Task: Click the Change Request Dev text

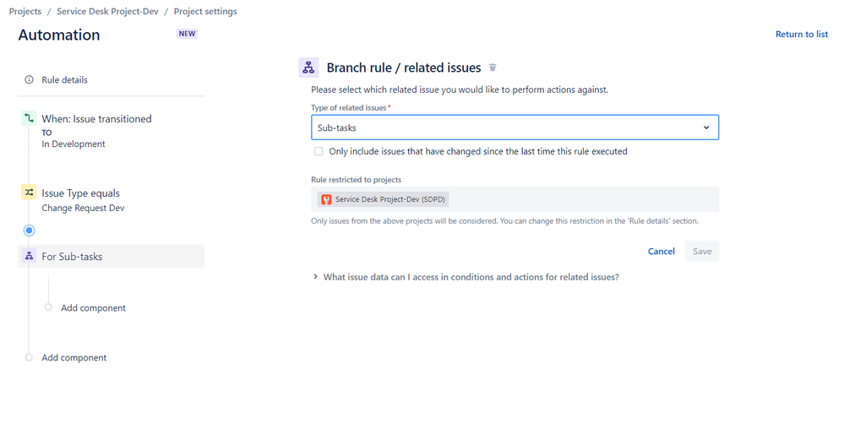Action: pos(83,208)
